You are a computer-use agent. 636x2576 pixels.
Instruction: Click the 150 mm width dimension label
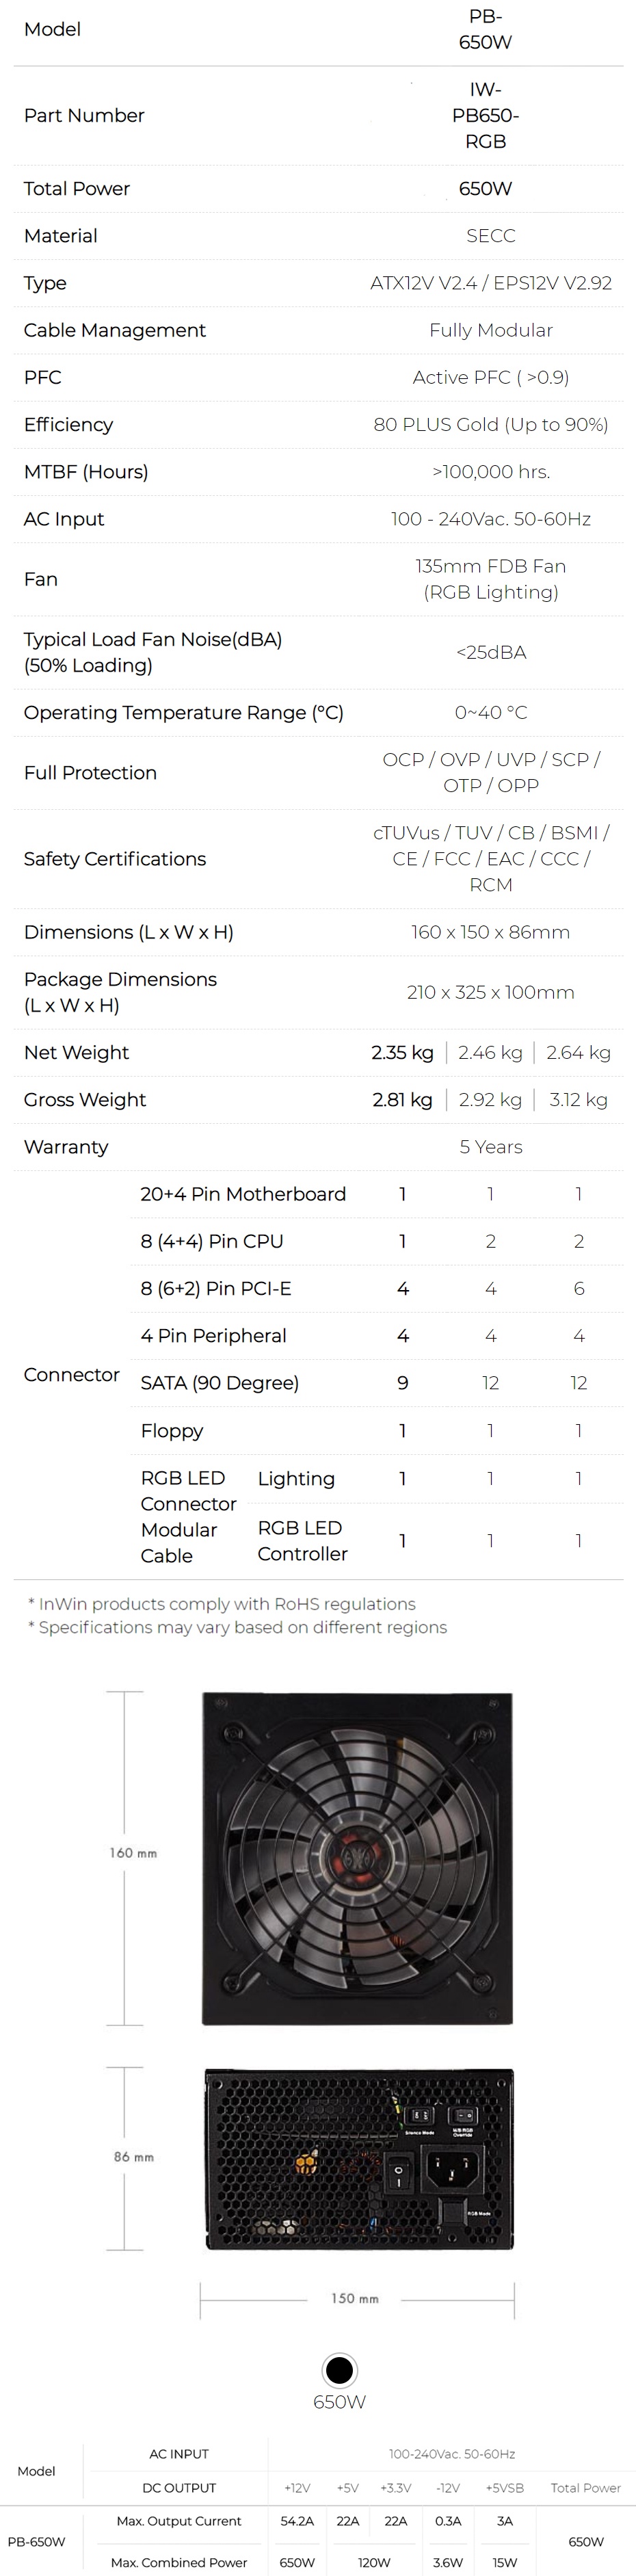[355, 2298]
